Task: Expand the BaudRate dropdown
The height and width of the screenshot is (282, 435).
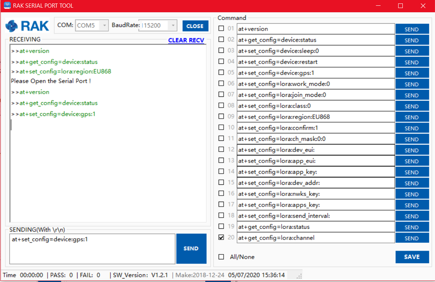Action: point(173,26)
